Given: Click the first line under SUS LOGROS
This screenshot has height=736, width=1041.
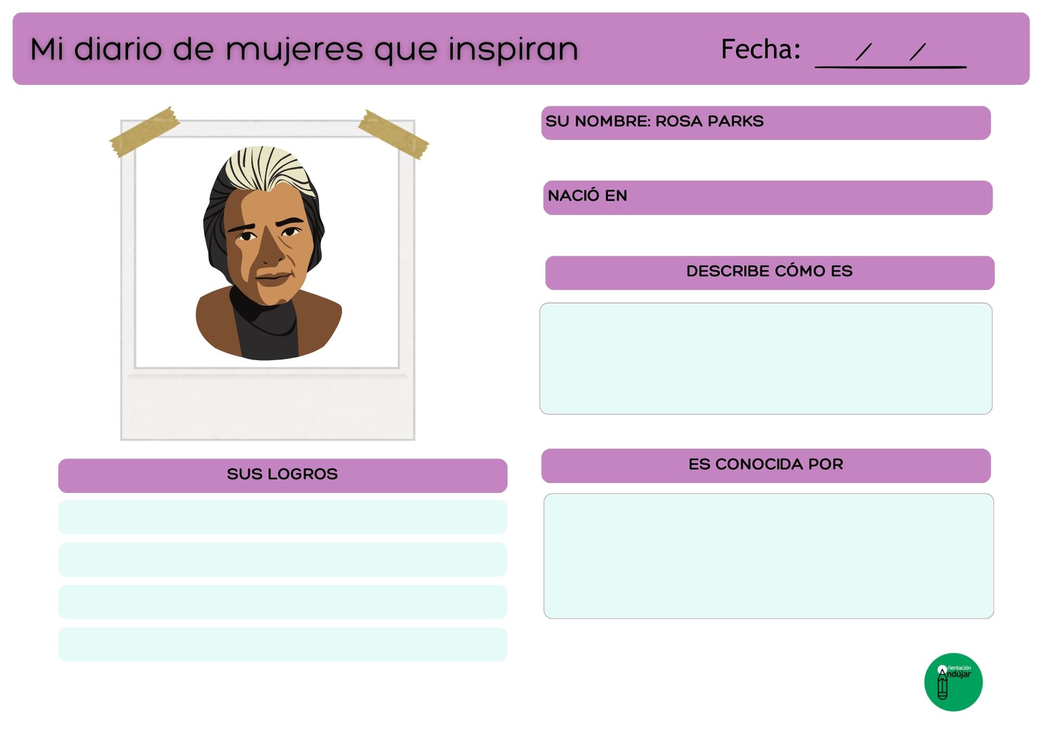Looking at the screenshot, I should [x=283, y=517].
